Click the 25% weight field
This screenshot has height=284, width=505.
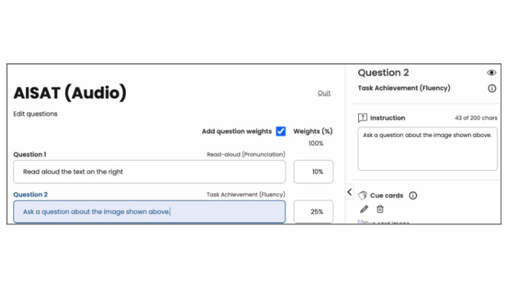tap(313, 212)
